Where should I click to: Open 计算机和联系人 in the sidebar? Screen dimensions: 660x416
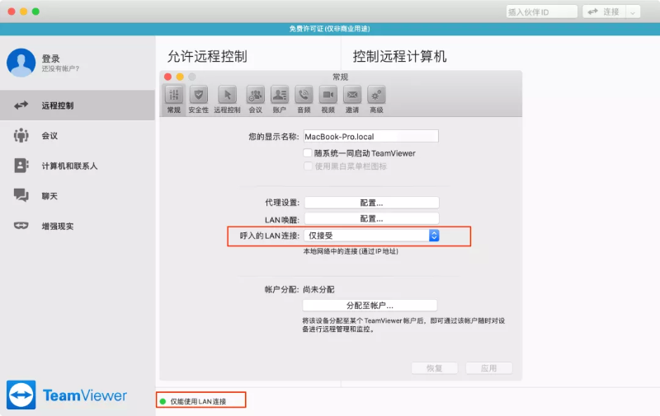(x=78, y=166)
